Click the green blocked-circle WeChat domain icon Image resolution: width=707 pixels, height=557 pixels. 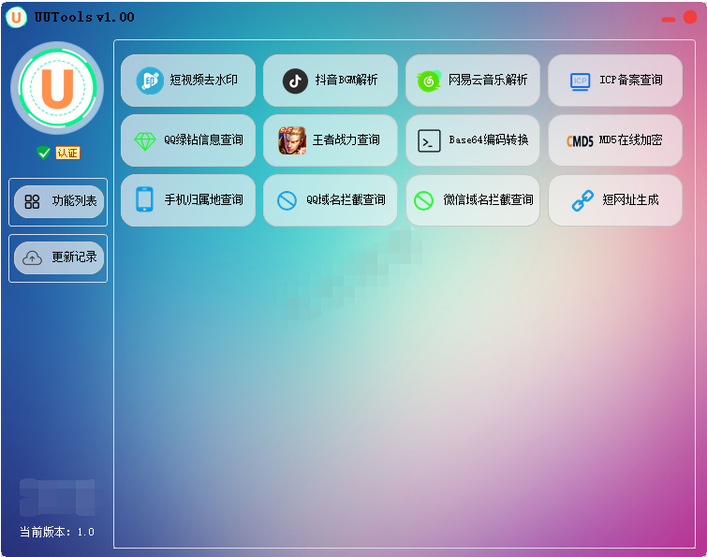[423, 200]
